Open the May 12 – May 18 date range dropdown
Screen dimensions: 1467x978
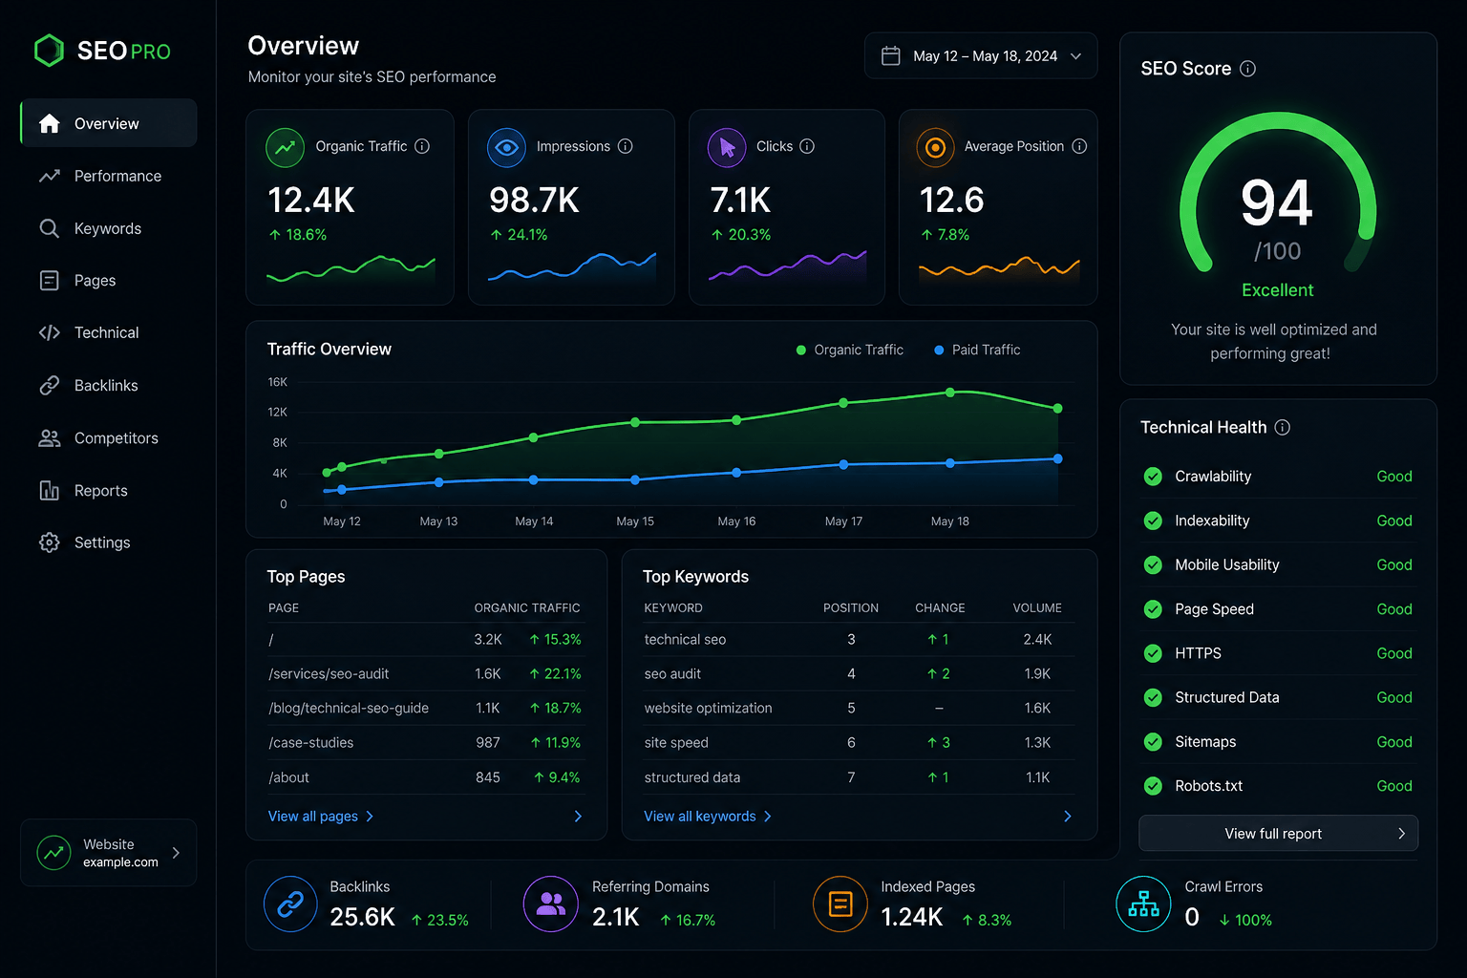coord(981,56)
